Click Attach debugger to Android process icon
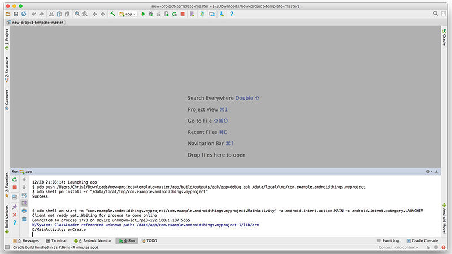The width and height of the screenshot is (452, 254). coord(166,14)
